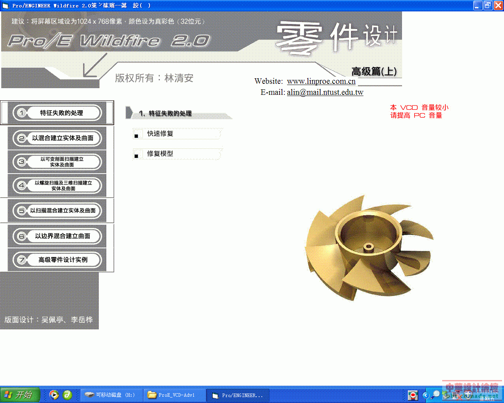Restore down the Pro/ENGINEER window
Image resolution: width=504 pixels, height=403 pixels.
(488, 6)
